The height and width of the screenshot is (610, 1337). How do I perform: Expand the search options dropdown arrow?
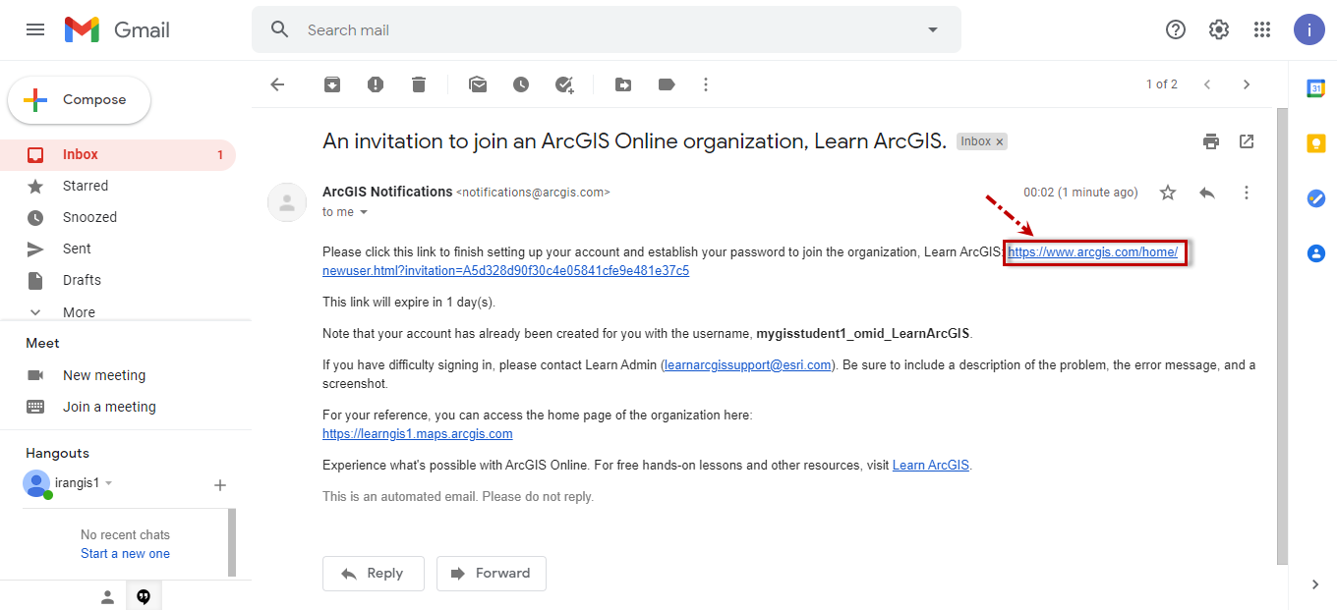pyautogui.click(x=933, y=29)
